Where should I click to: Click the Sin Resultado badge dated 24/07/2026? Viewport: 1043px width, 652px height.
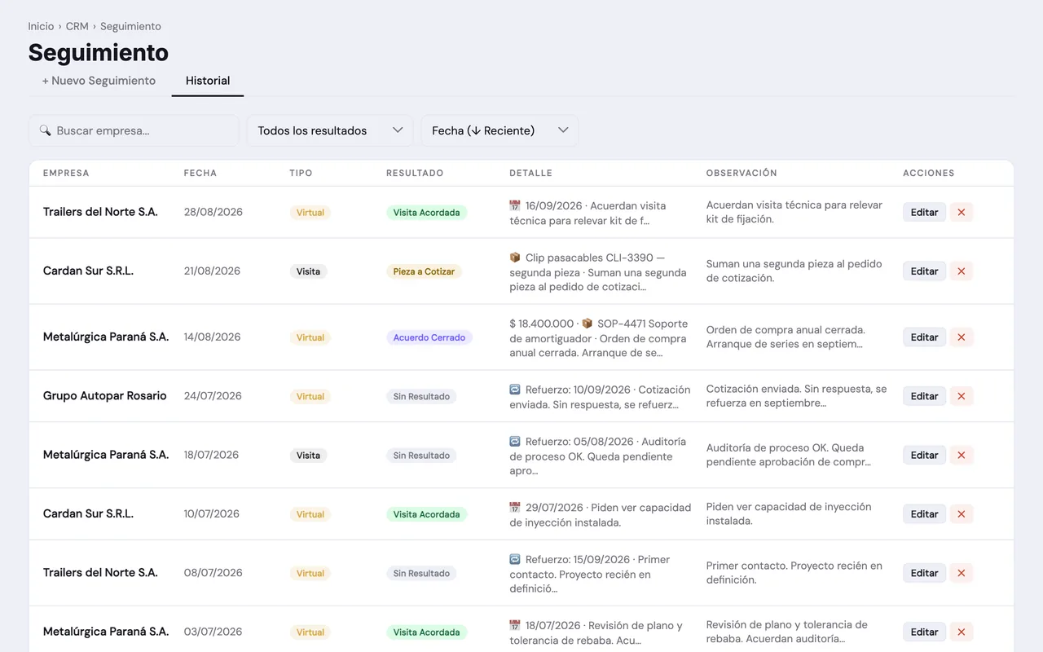pyautogui.click(x=421, y=397)
